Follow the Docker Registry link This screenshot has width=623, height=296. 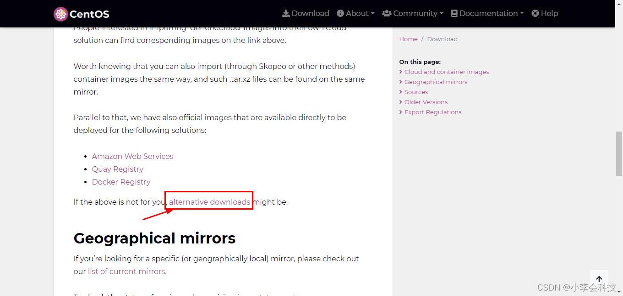[121, 182]
